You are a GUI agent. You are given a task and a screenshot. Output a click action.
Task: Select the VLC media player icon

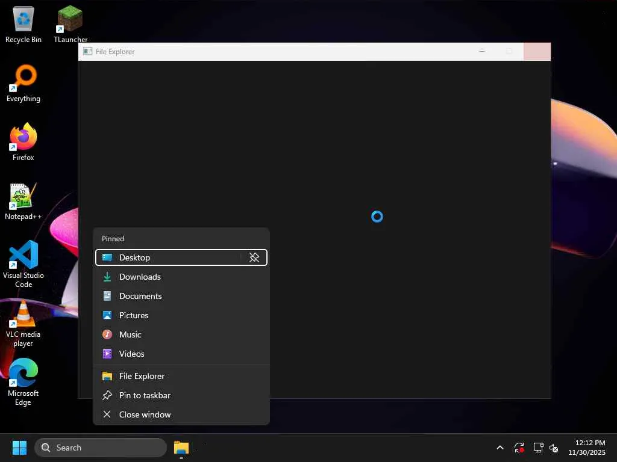(23, 323)
